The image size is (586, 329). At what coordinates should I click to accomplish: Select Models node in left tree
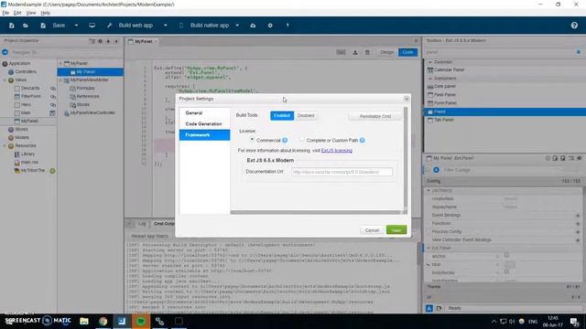point(22,137)
